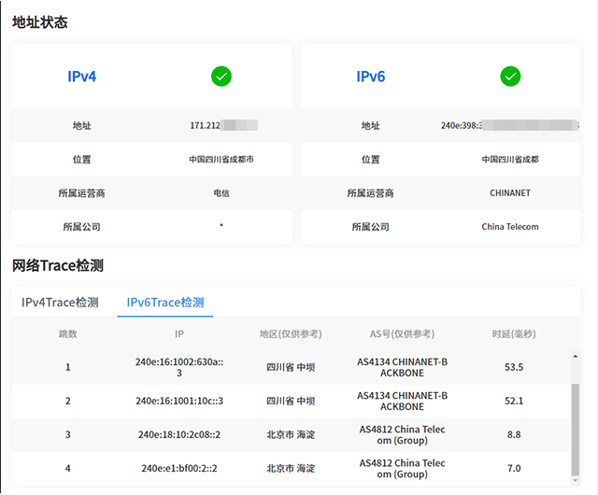Click the 网络Trace检测 section heading
The width and height of the screenshot is (598, 495).
[58, 265]
